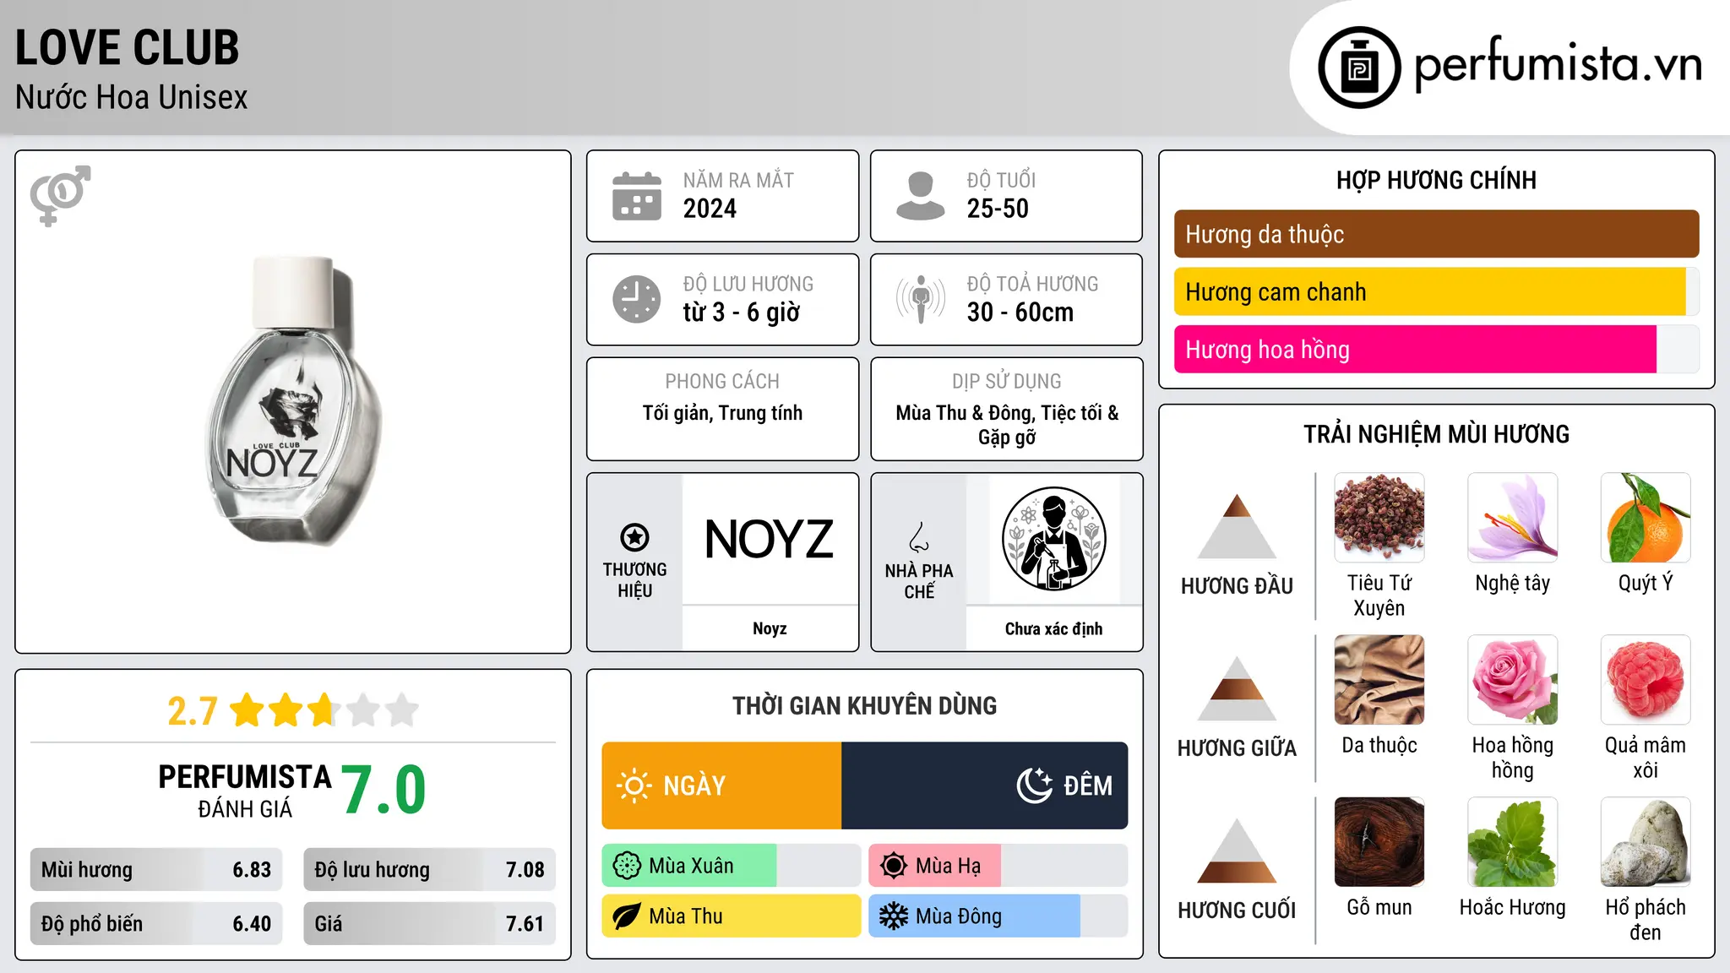The image size is (1730, 973).
Task: Click the age range value 25-50
Action: [998, 209]
